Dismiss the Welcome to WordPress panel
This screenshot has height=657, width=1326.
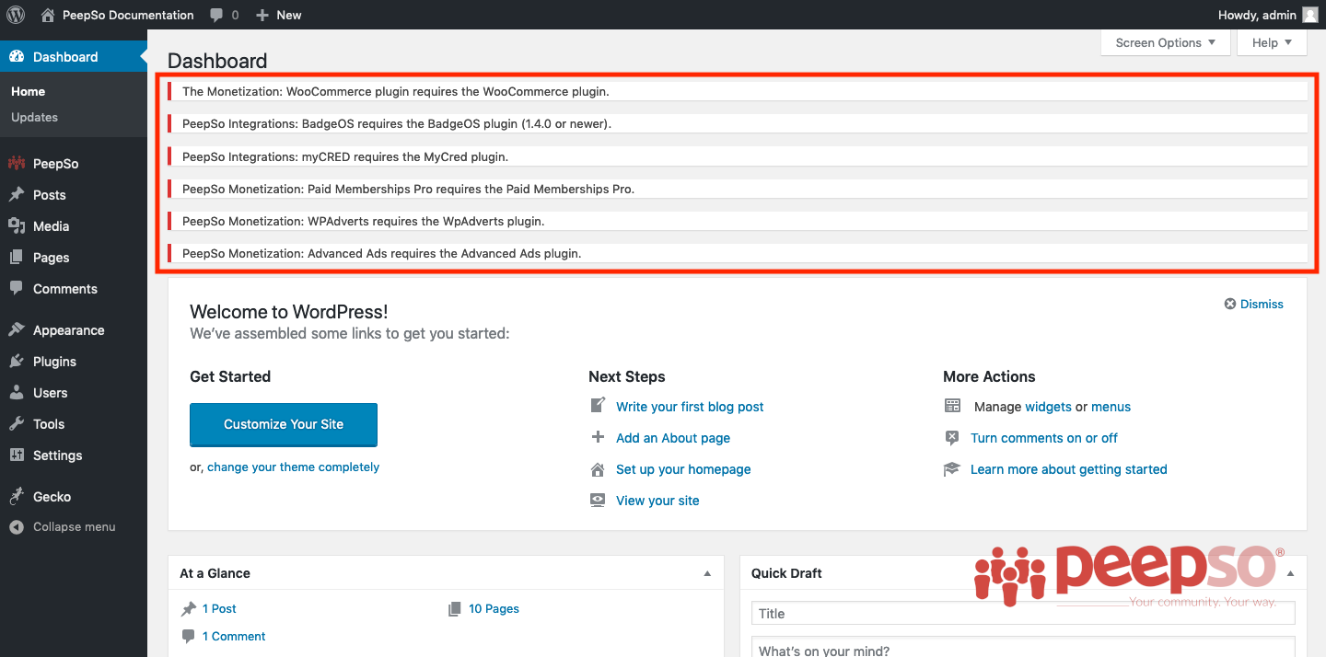pos(1254,305)
